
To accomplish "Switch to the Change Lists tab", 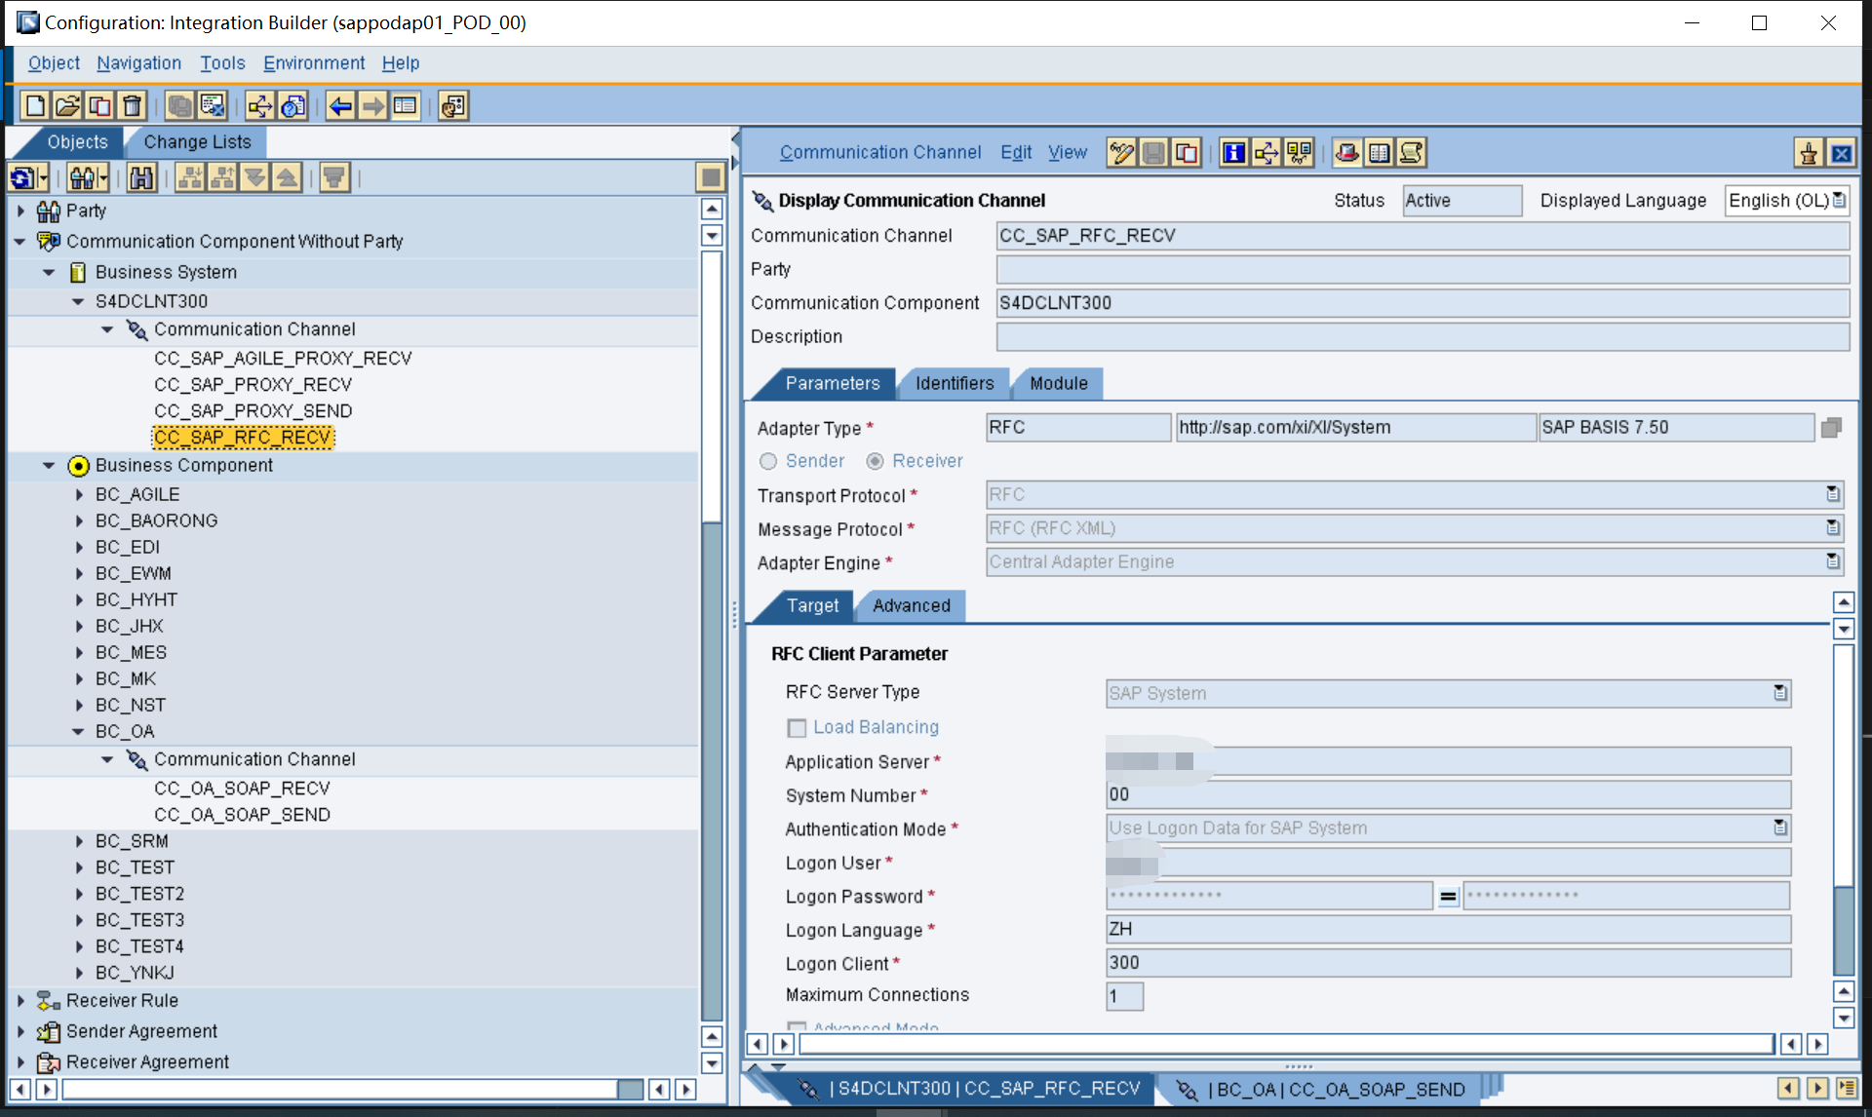I will click(197, 142).
